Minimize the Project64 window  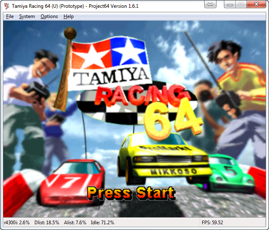point(230,4)
